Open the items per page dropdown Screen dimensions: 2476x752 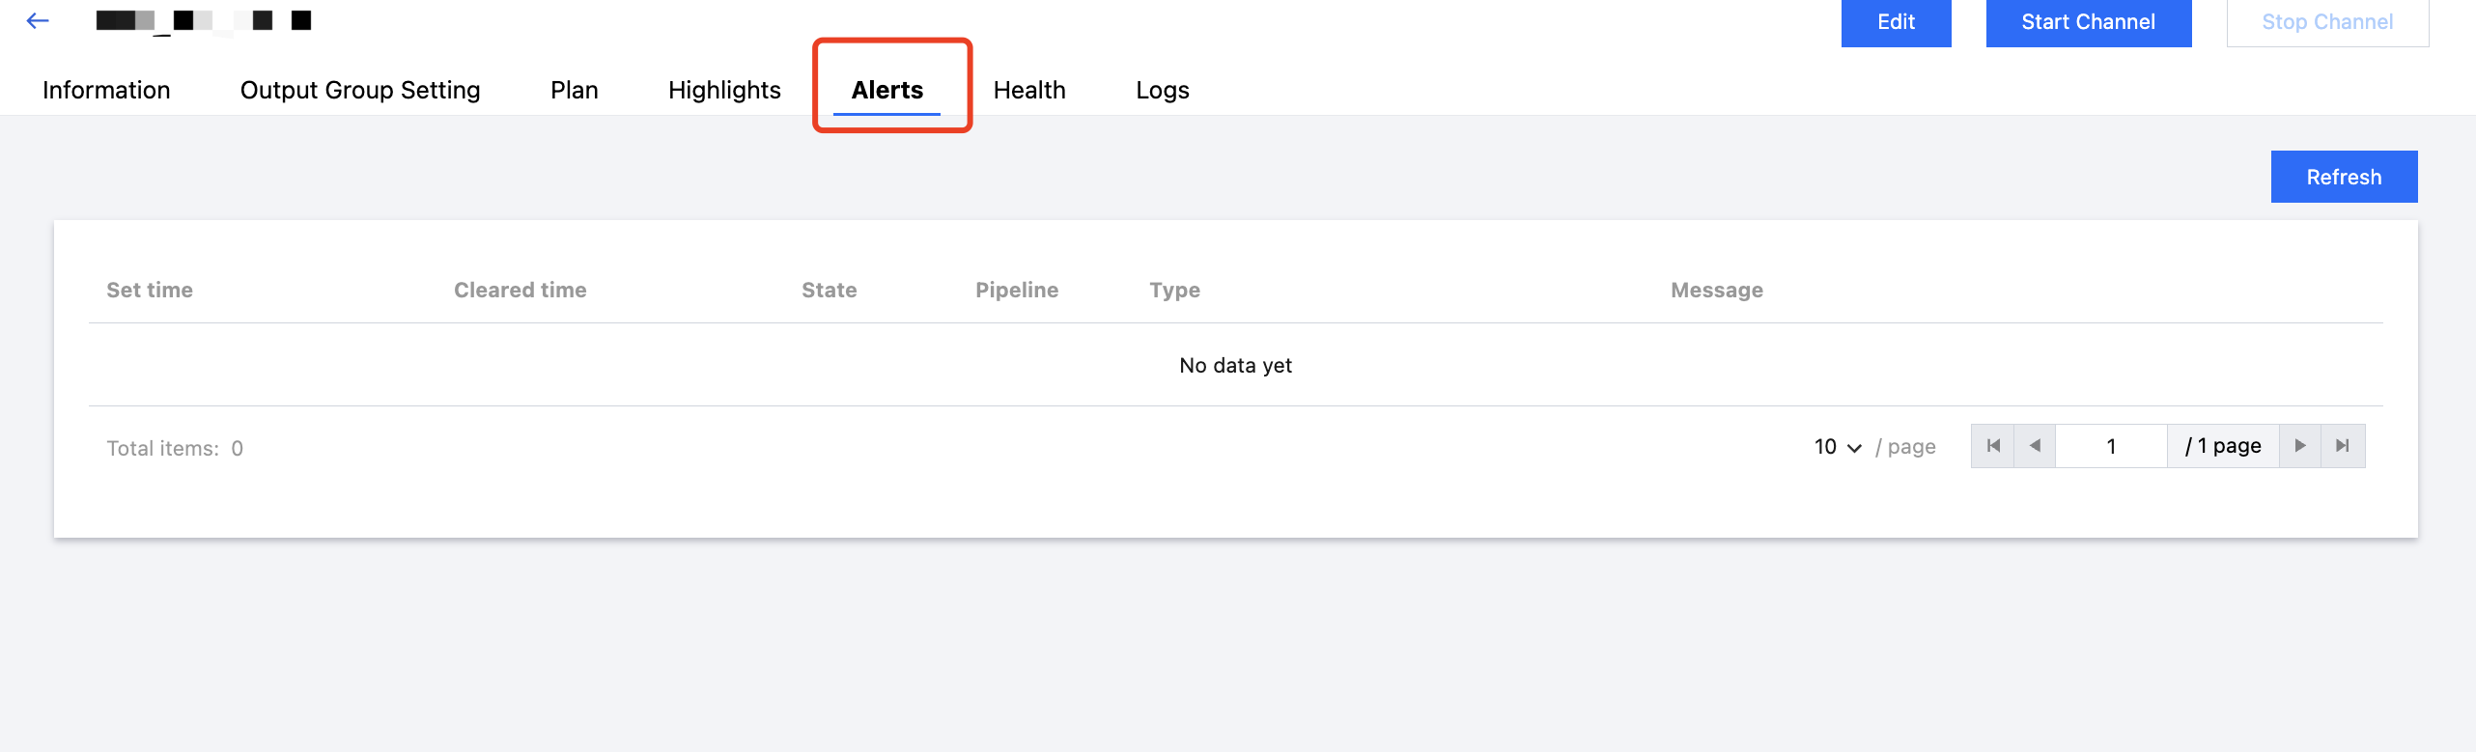pyautogui.click(x=1838, y=447)
